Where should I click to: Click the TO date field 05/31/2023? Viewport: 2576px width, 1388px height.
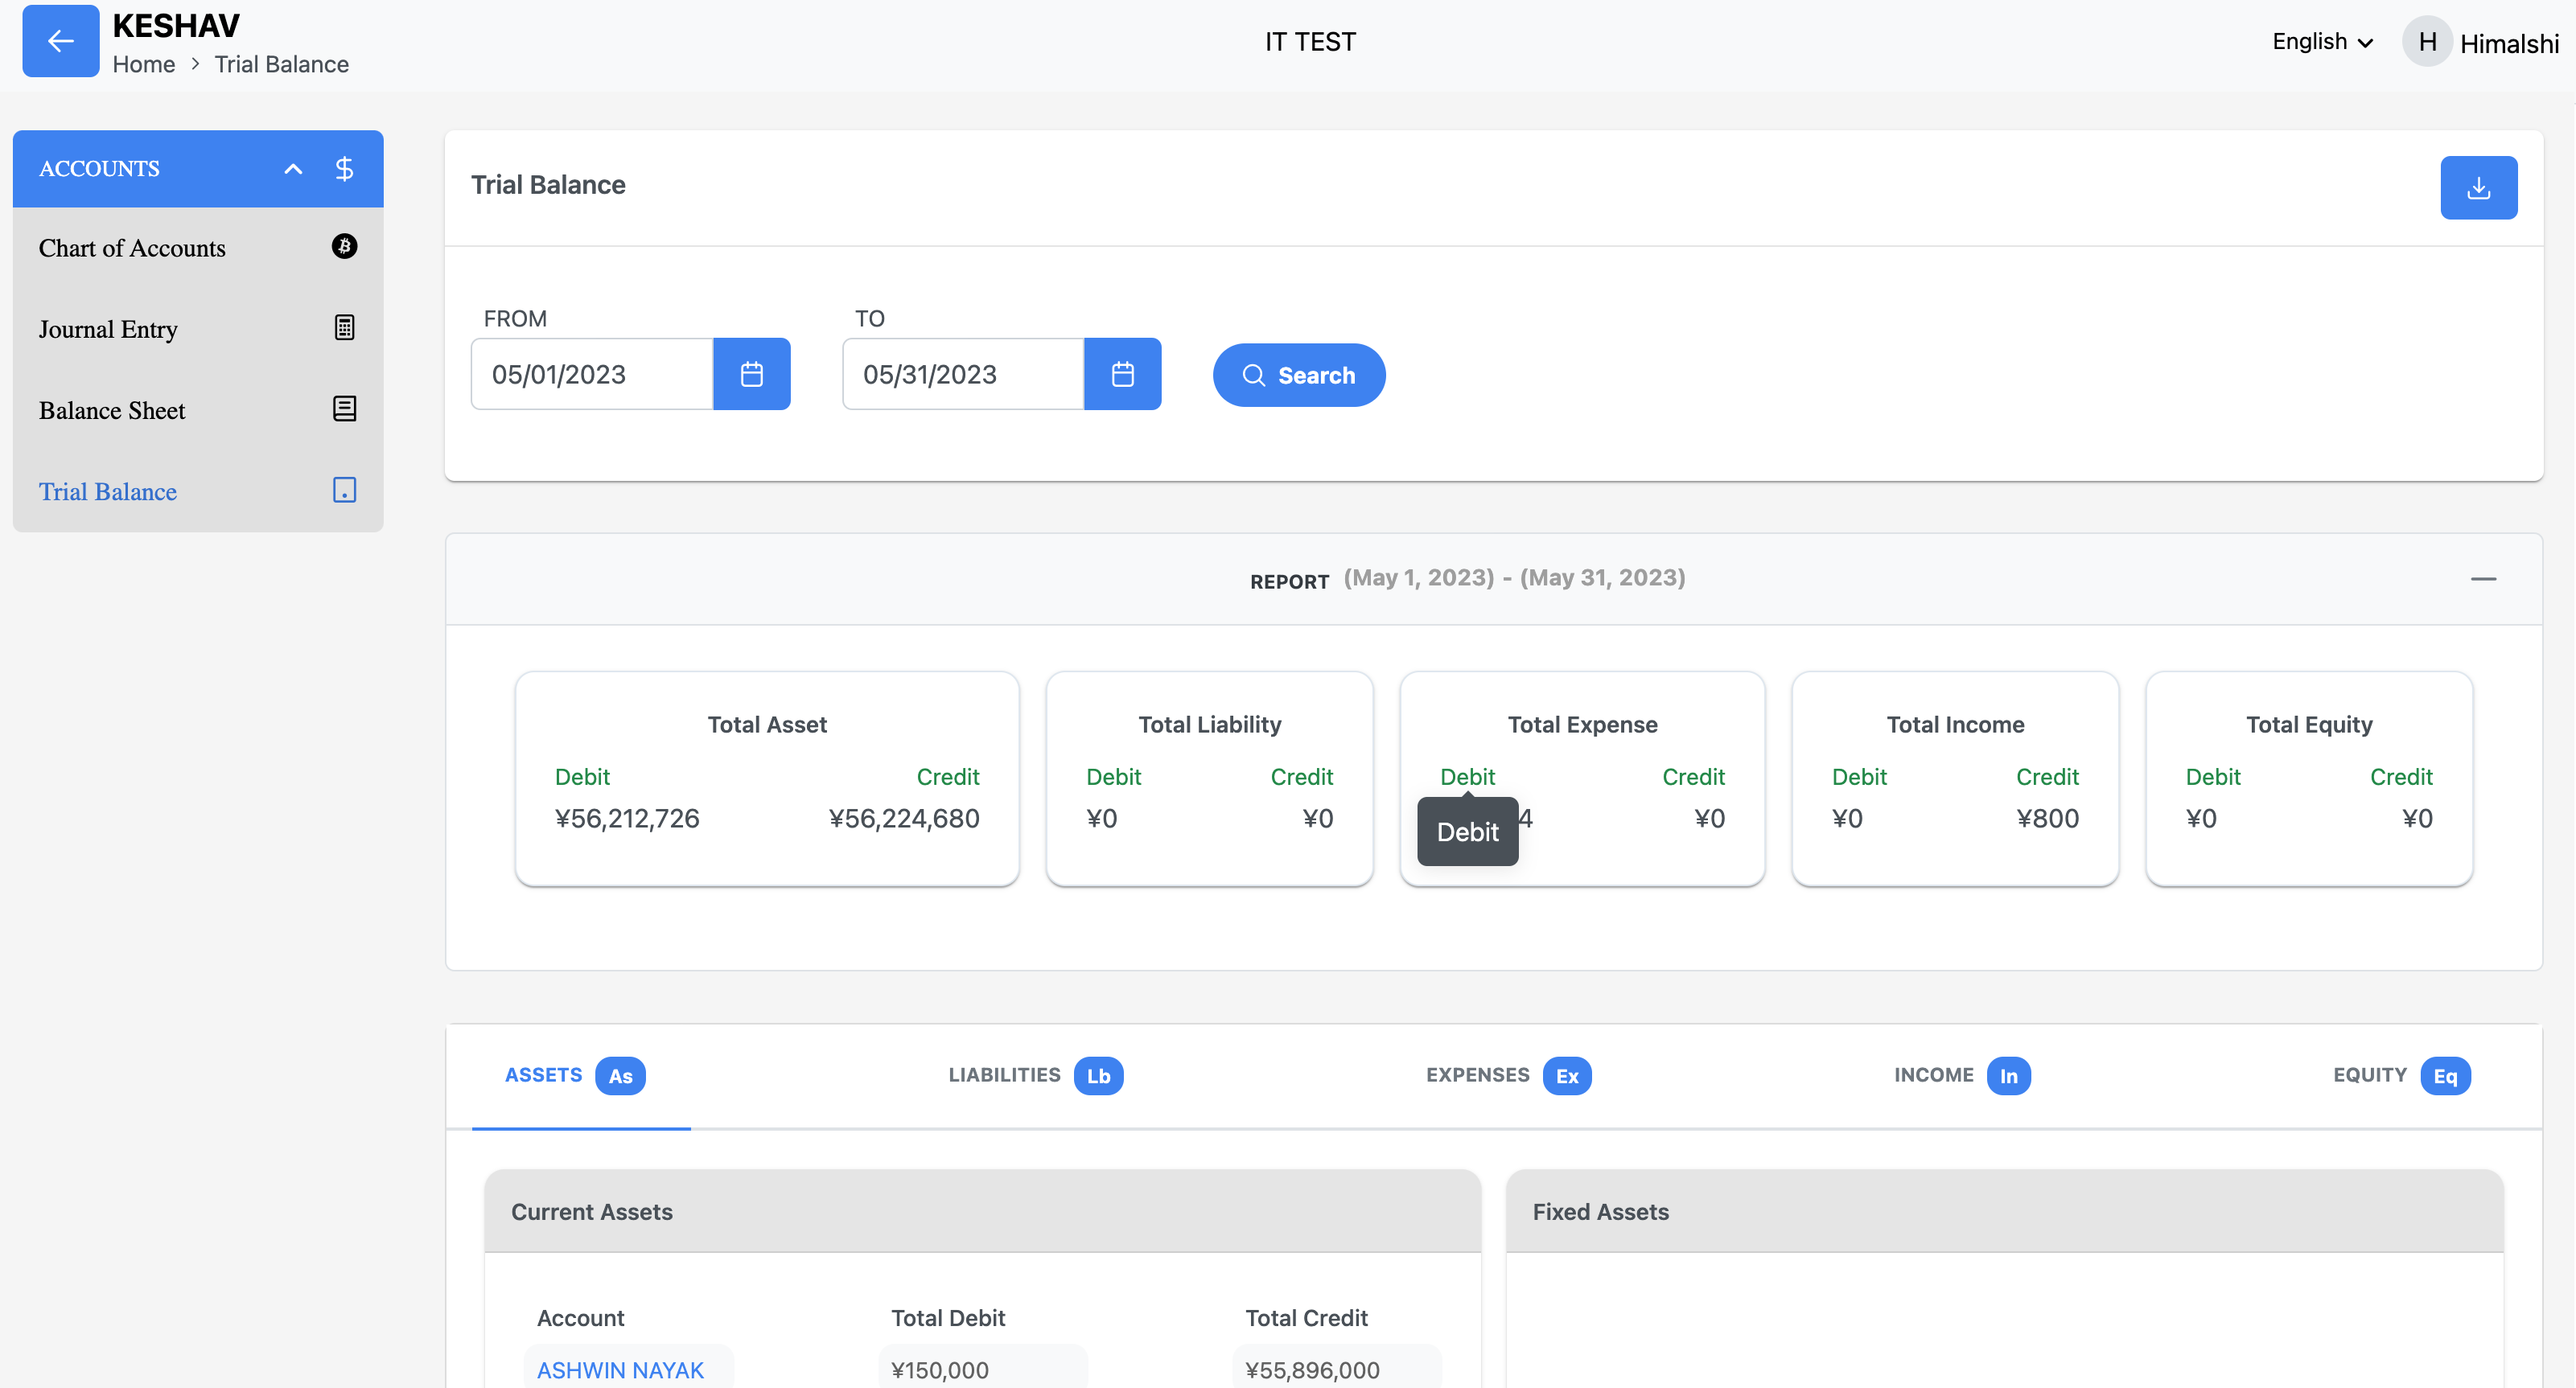963,374
